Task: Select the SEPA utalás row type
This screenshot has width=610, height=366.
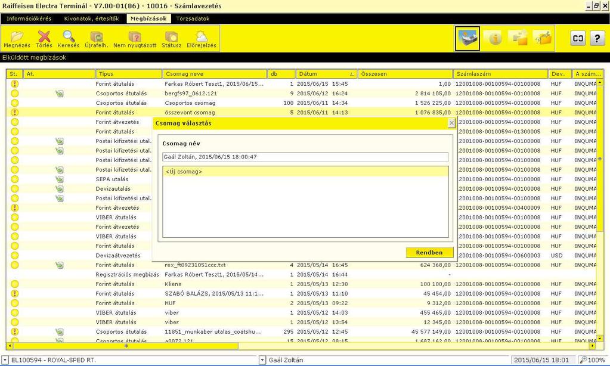Action: pyautogui.click(x=112, y=179)
